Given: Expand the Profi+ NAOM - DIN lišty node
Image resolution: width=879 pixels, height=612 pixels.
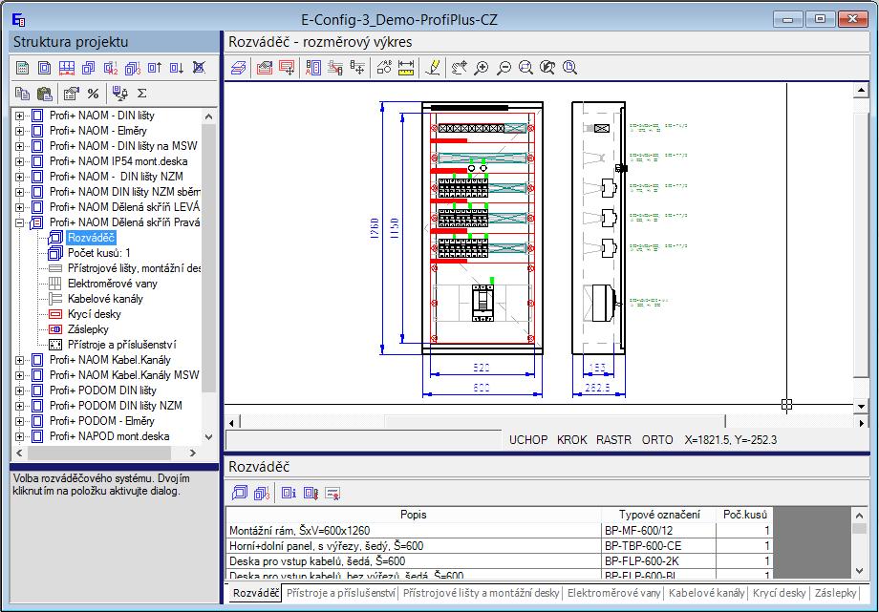Looking at the screenshot, I should [x=20, y=116].
